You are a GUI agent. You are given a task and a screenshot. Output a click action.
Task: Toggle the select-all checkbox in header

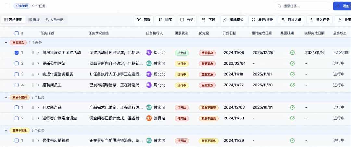[17, 33]
